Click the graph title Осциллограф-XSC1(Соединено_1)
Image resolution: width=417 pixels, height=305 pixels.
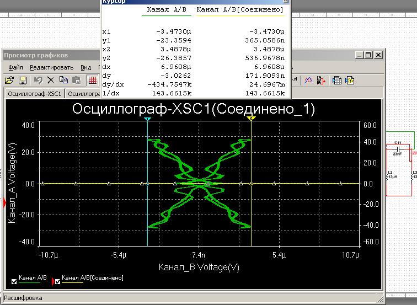[x=194, y=109]
